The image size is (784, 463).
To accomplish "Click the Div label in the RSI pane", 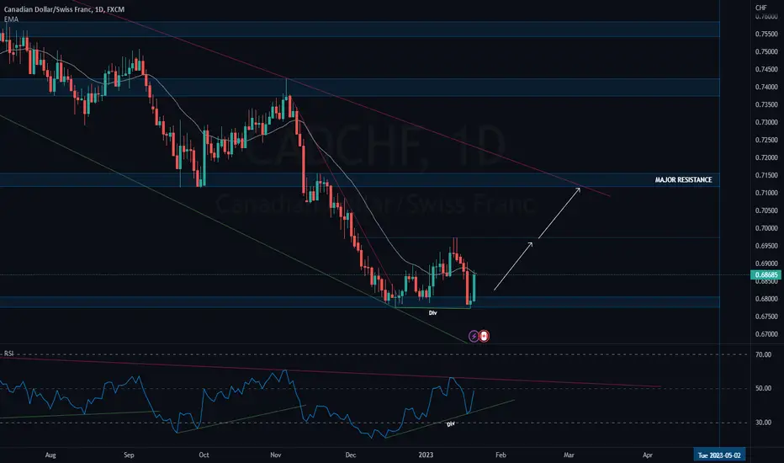I will (x=451, y=424).
